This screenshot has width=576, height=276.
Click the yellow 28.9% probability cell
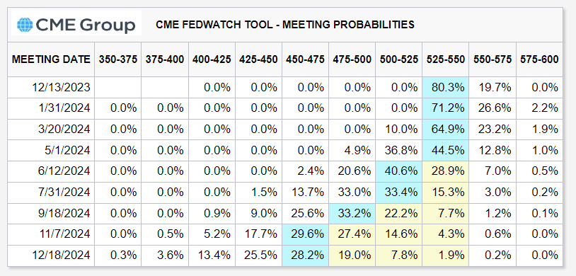446,171
